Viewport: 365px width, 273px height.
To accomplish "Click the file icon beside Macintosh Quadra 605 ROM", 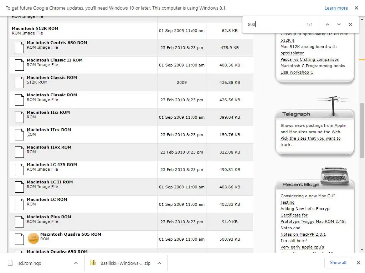I will [x=19, y=239].
